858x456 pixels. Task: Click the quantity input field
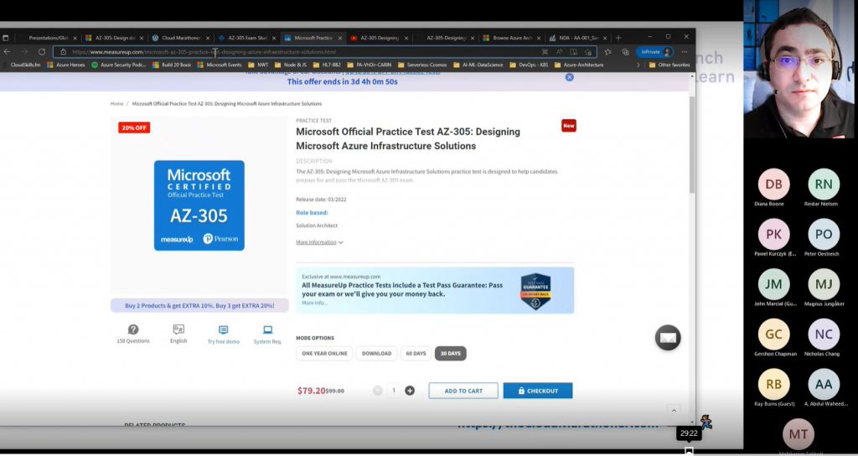tap(394, 391)
